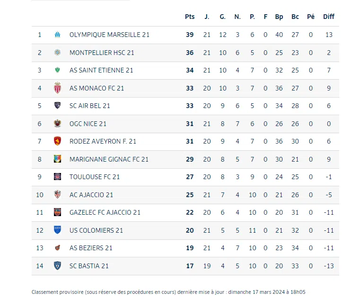Open the SC Air Bel 21 team link

(x=89, y=106)
